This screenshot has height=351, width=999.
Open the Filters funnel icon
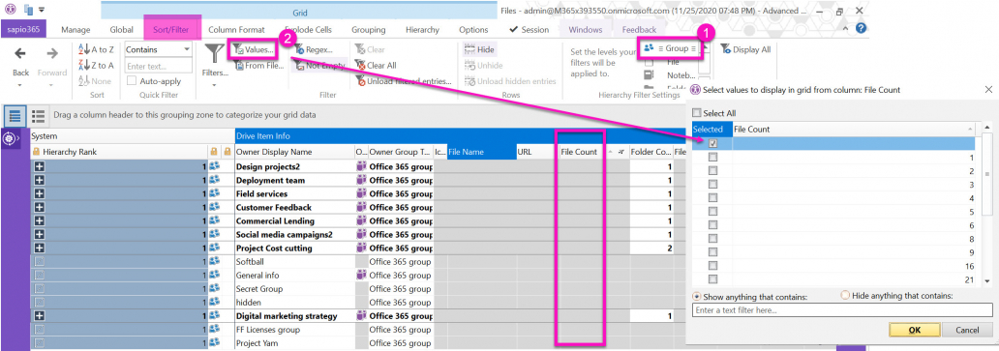tap(215, 53)
